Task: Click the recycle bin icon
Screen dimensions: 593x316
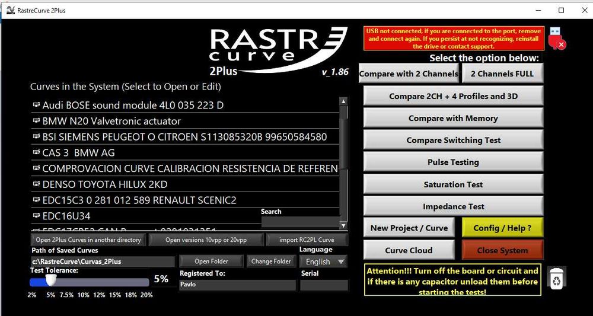Action: pos(556,278)
